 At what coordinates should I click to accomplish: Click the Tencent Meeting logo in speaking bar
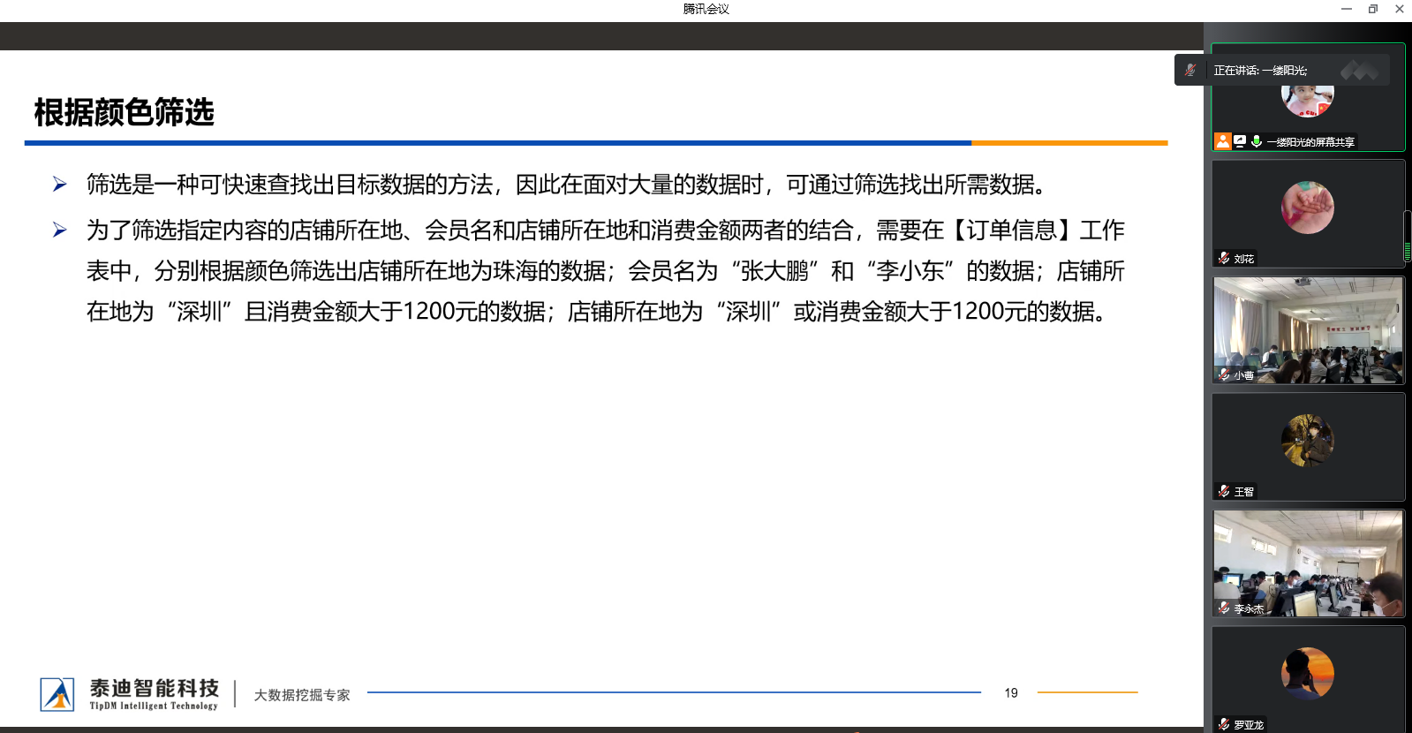(x=1359, y=71)
